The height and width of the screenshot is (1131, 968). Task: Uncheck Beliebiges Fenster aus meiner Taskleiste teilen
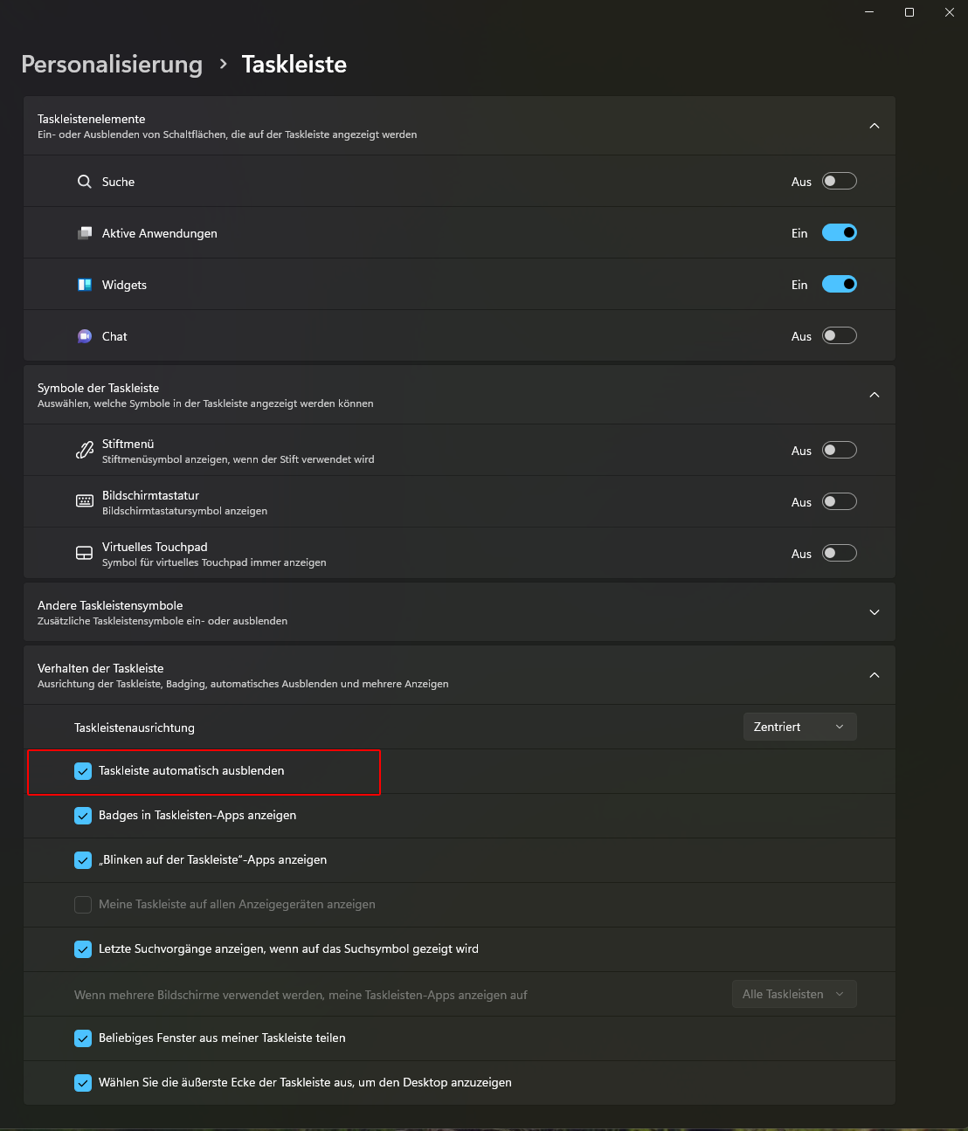click(83, 1038)
